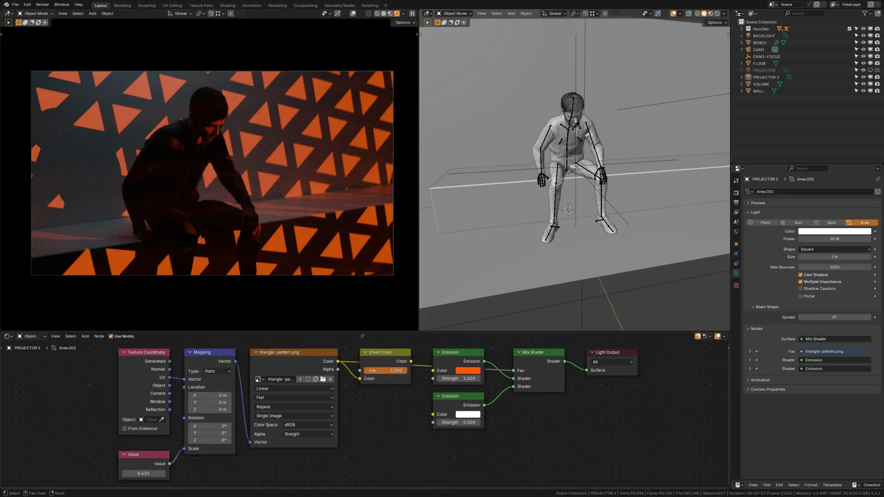Image resolution: width=884 pixels, height=497 pixels.
Task: Pin the properties editor context
Action: pos(878,179)
